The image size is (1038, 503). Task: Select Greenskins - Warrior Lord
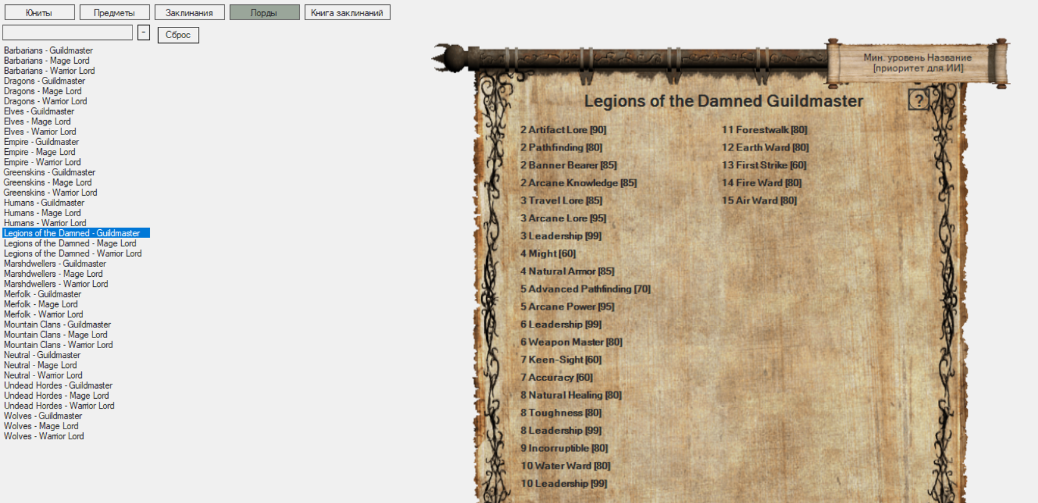point(50,192)
